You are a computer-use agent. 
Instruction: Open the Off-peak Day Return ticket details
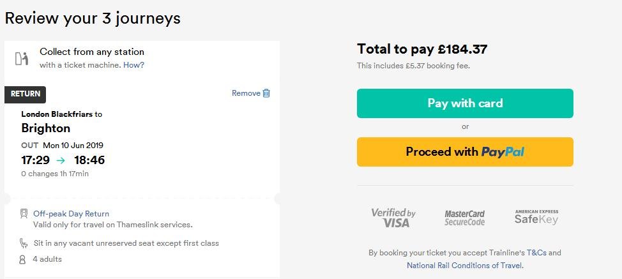(x=71, y=214)
